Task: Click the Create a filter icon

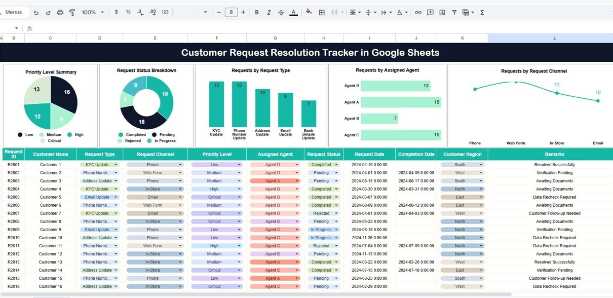Action: pyautogui.click(x=454, y=12)
